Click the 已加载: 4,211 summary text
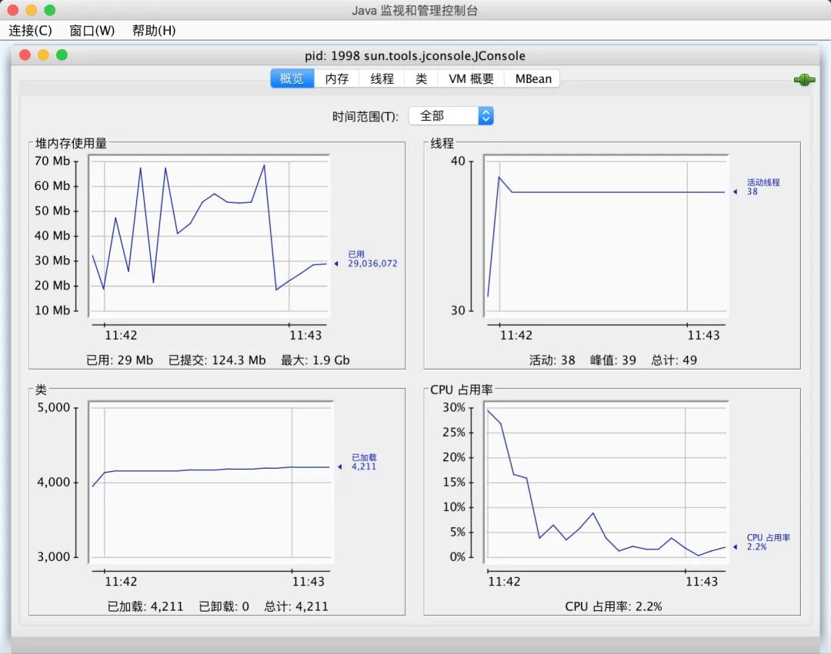The width and height of the screenshot is (831, 654). (145, 606)
